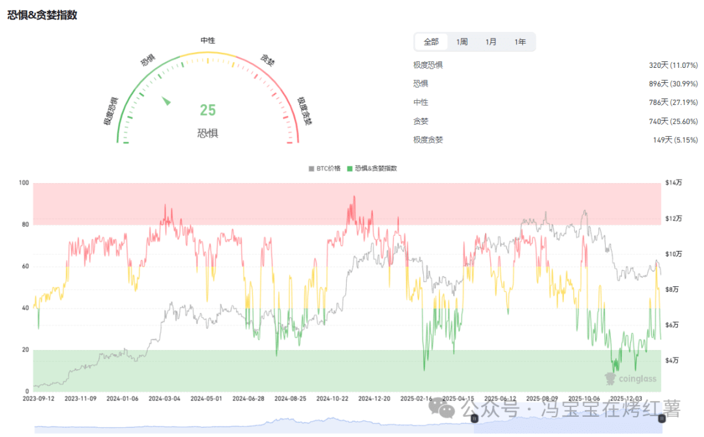Click the 786天 (27.19%) value
Screen dimensions: 704x437
(673, 102)
